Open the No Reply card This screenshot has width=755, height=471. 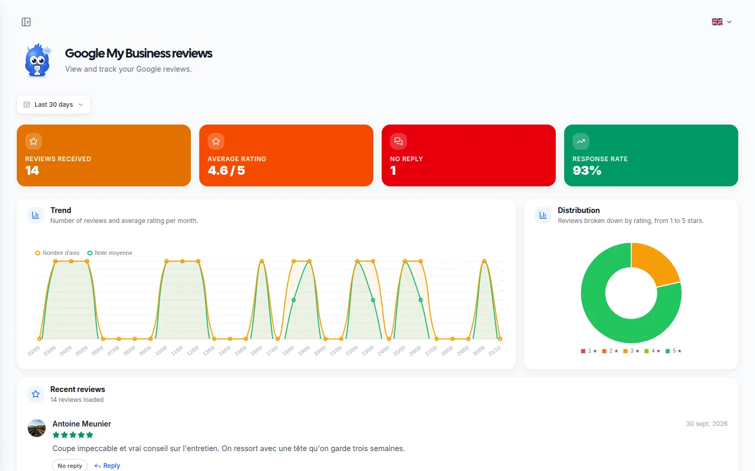[469, 155]
